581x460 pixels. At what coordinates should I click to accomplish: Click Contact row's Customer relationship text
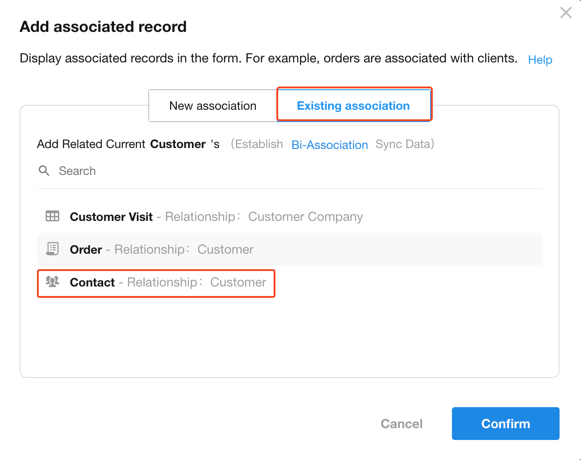click(x=238, y=282)
